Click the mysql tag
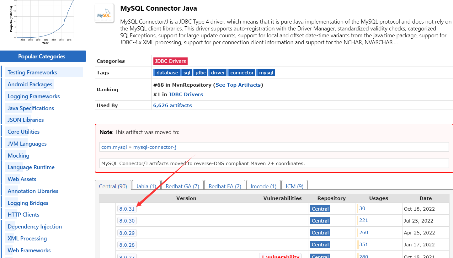453x258 pixels. [x=266, y=73]
